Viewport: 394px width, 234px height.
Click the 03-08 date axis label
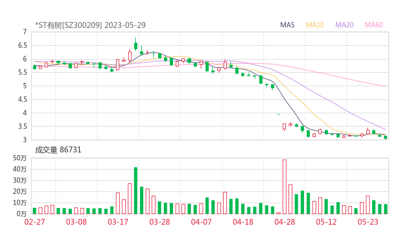point(76,222)
